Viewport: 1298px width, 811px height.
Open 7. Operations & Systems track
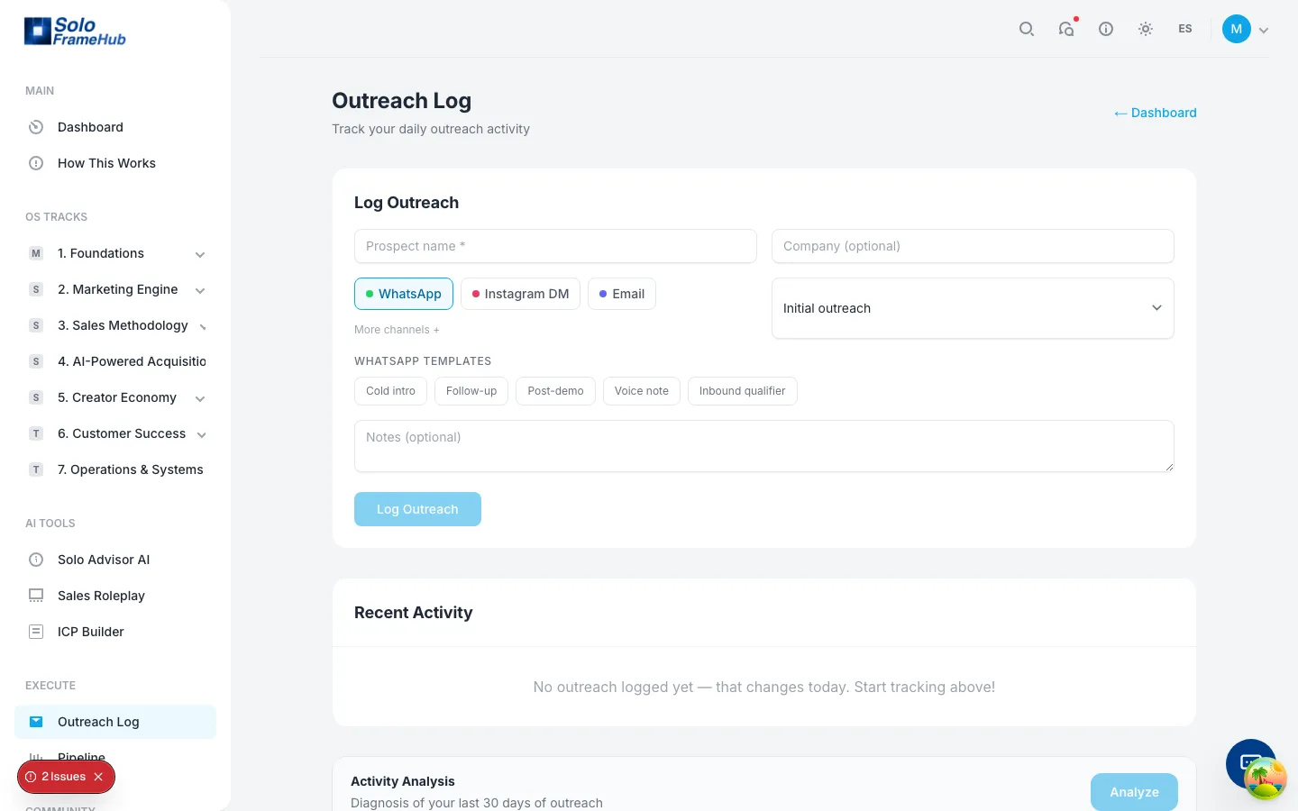[x=115, y=469]
